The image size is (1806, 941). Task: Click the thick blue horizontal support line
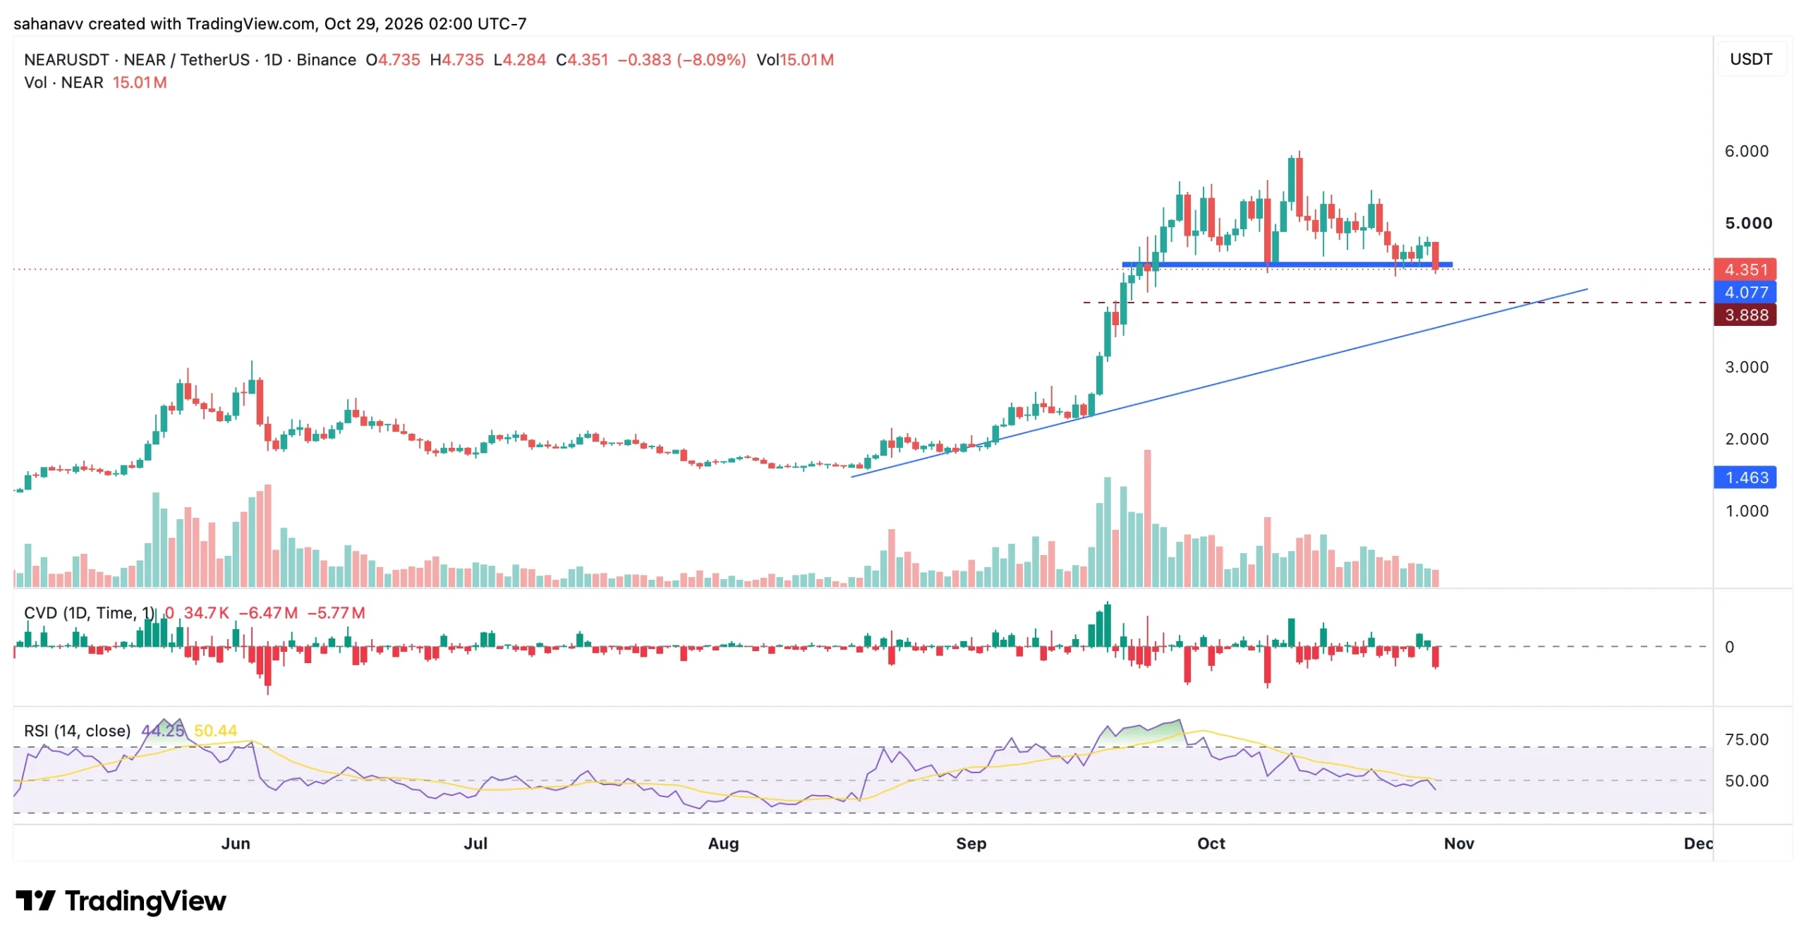point(1286,265)
